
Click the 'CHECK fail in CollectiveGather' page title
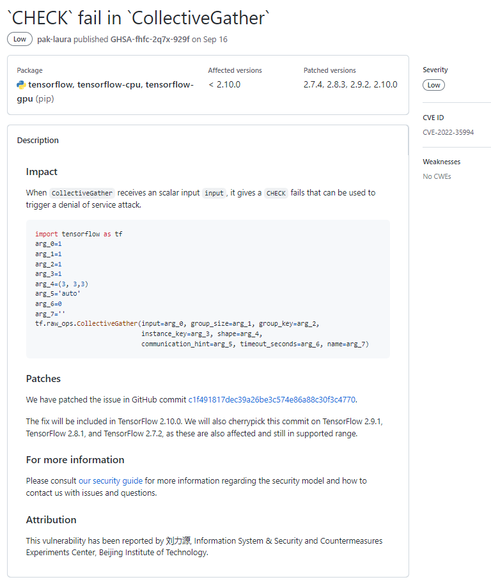click(139, 18)
